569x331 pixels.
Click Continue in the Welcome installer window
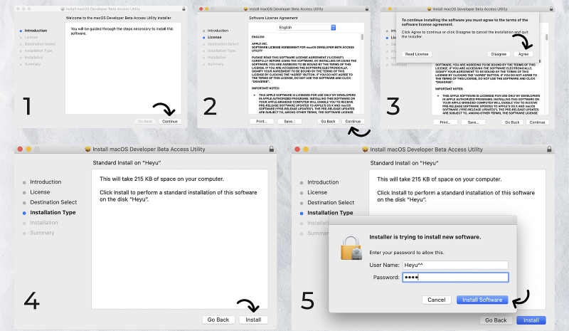(x=170, y=121)
